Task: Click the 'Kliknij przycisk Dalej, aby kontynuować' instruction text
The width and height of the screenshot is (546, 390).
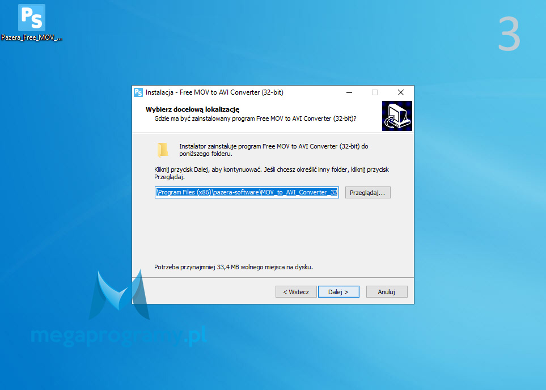Action: (x=272, y=173)
